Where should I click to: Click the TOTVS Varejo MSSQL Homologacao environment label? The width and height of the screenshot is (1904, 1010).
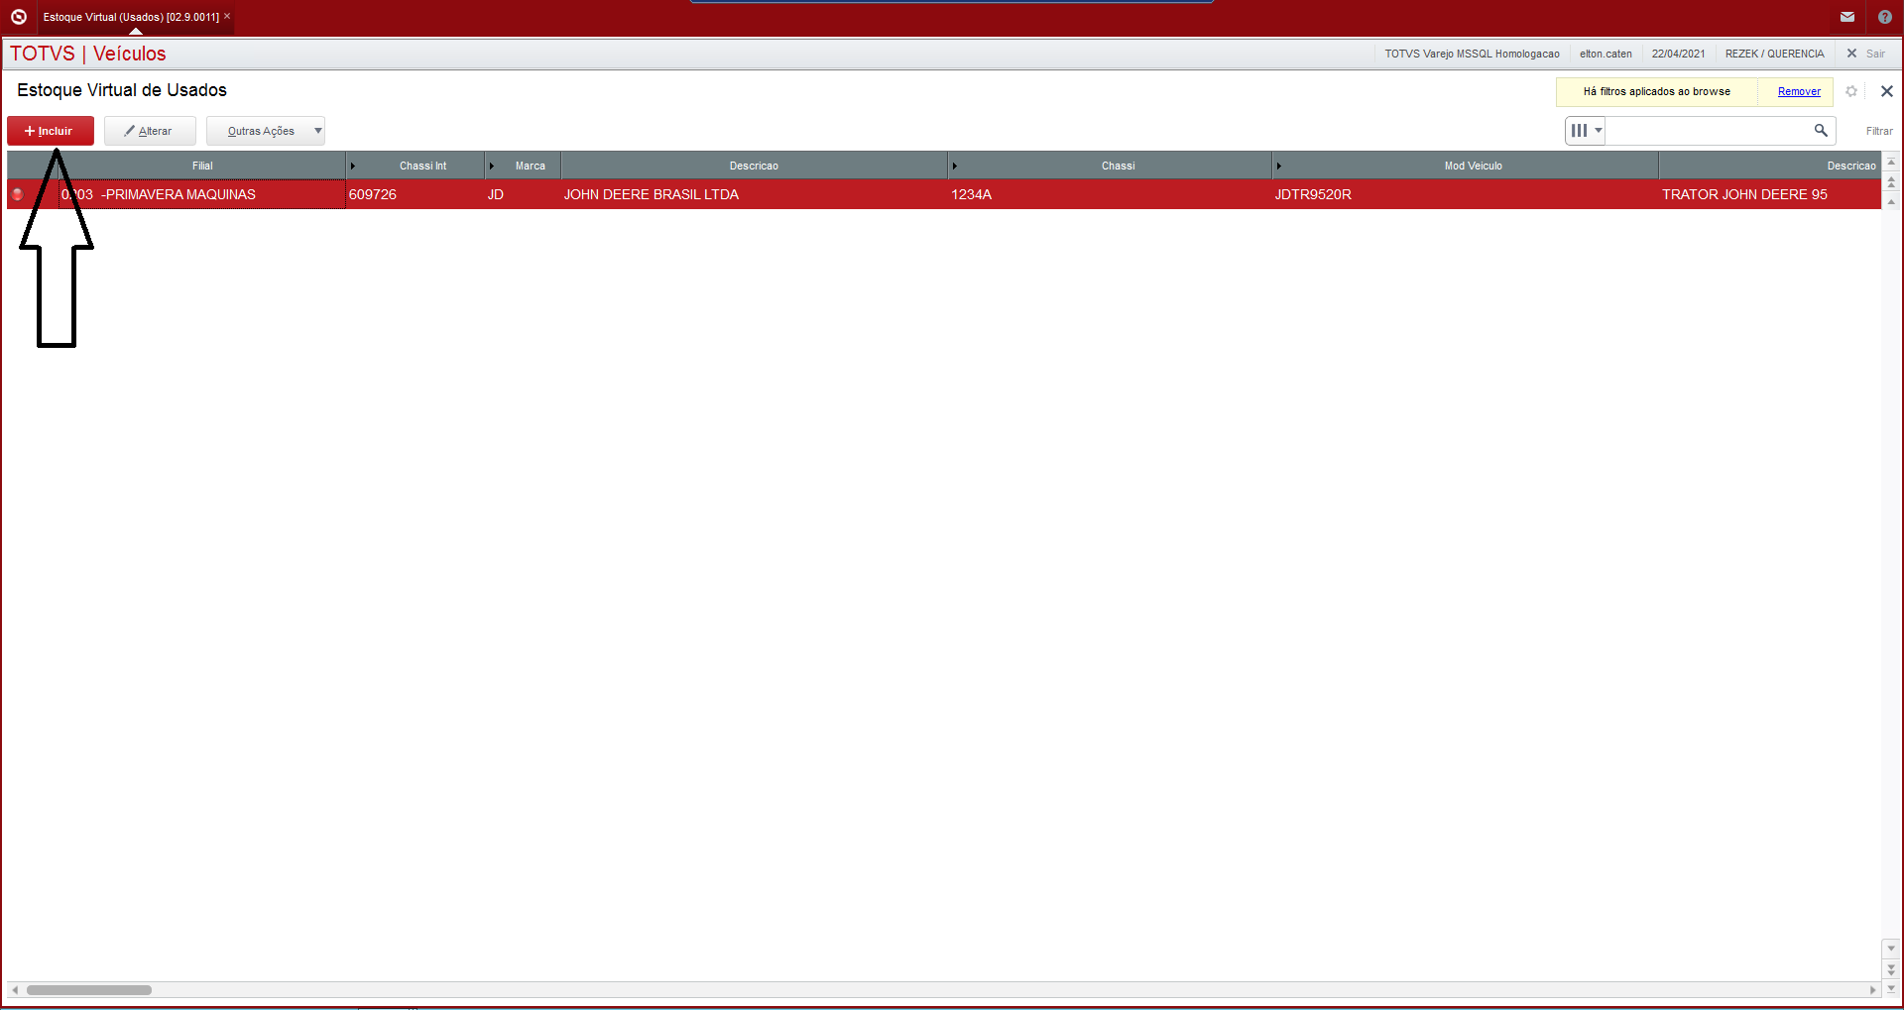tap(1472, 54)
